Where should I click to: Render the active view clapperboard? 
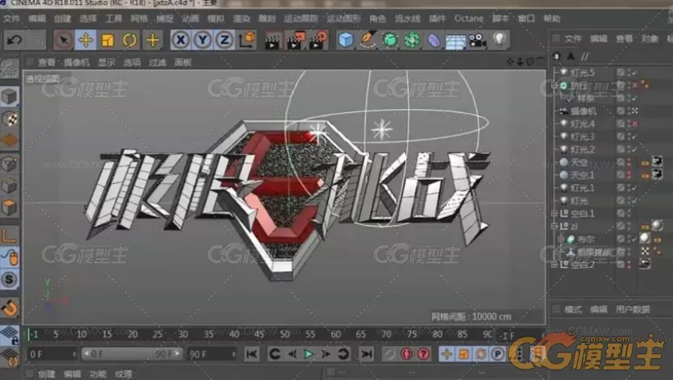coord(272,40)
